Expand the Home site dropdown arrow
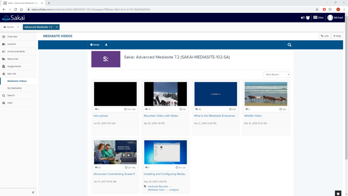Image resolution: width=348 pixels, height=196 pixels. click(18, 27)
